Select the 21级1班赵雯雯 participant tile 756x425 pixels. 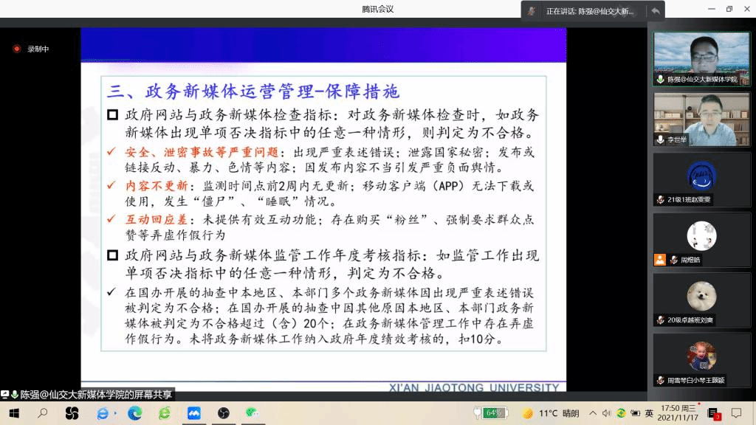[701, 179]
